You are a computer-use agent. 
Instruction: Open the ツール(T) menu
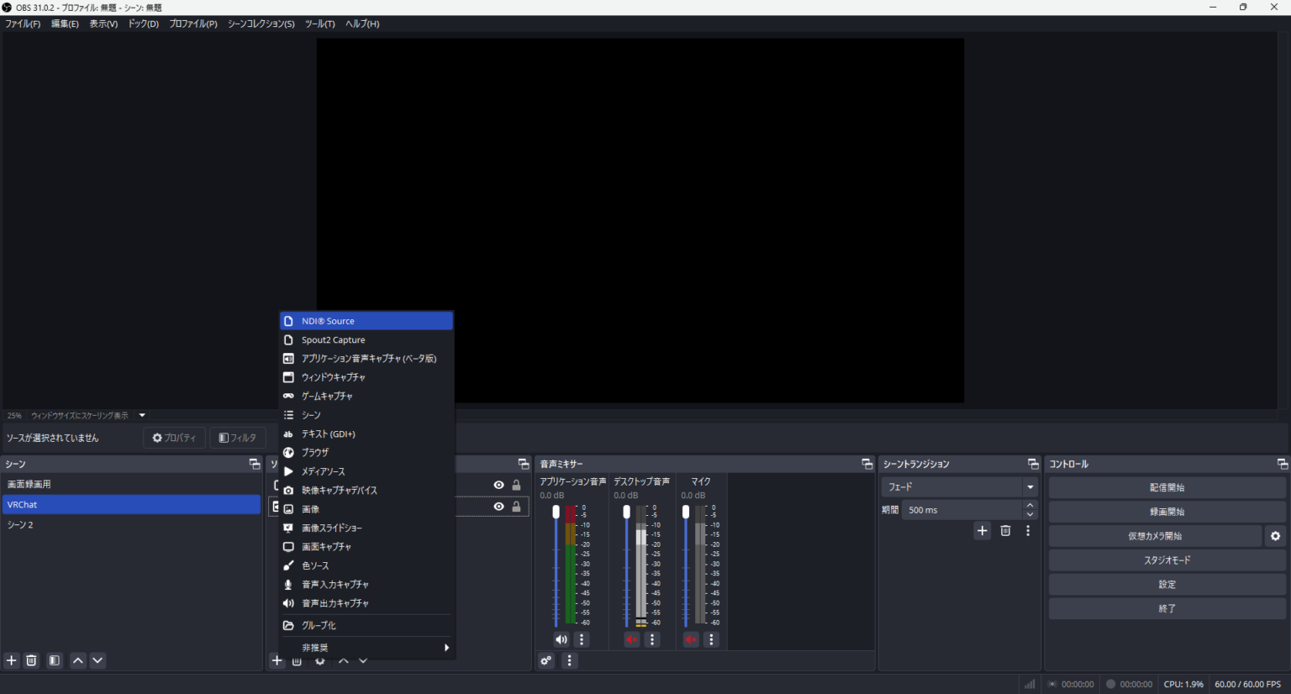point(319,24)
